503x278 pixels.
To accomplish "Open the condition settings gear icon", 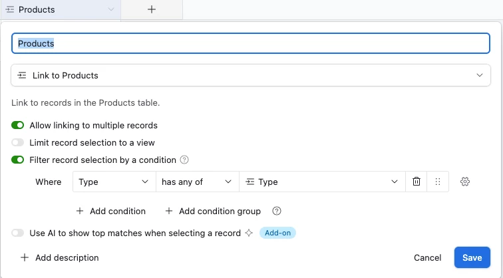I will coord(465,182).
